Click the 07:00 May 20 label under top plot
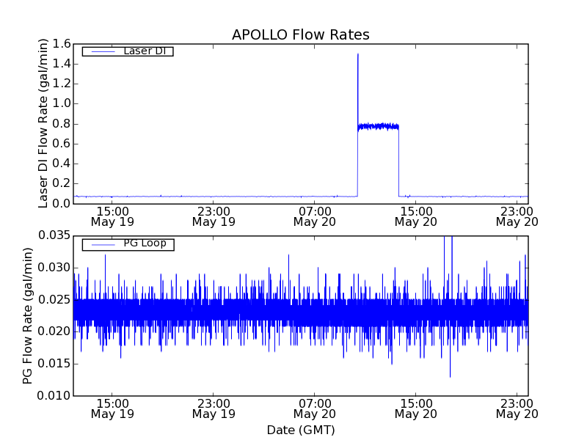 314,216
